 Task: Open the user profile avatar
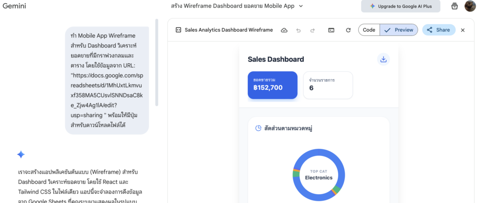click(x=470, y=6)
